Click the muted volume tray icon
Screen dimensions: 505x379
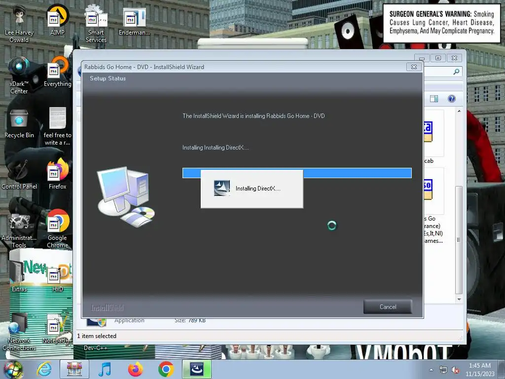[x=455, y=370]
